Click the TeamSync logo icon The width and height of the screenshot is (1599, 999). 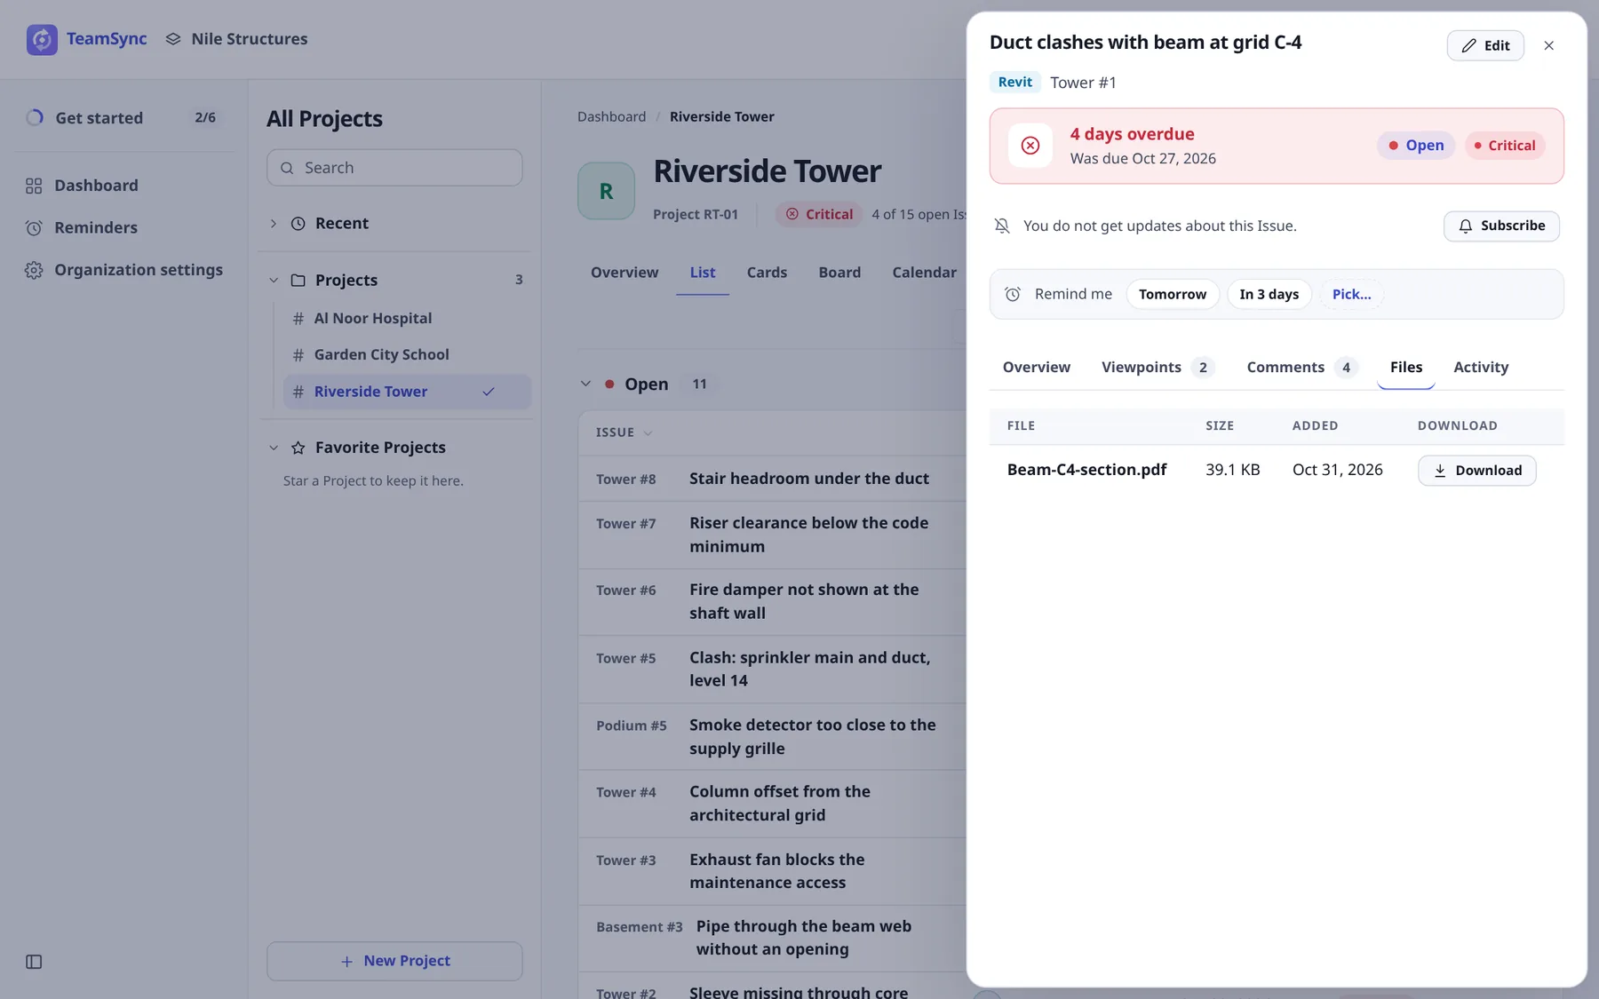tap(42, 39)
